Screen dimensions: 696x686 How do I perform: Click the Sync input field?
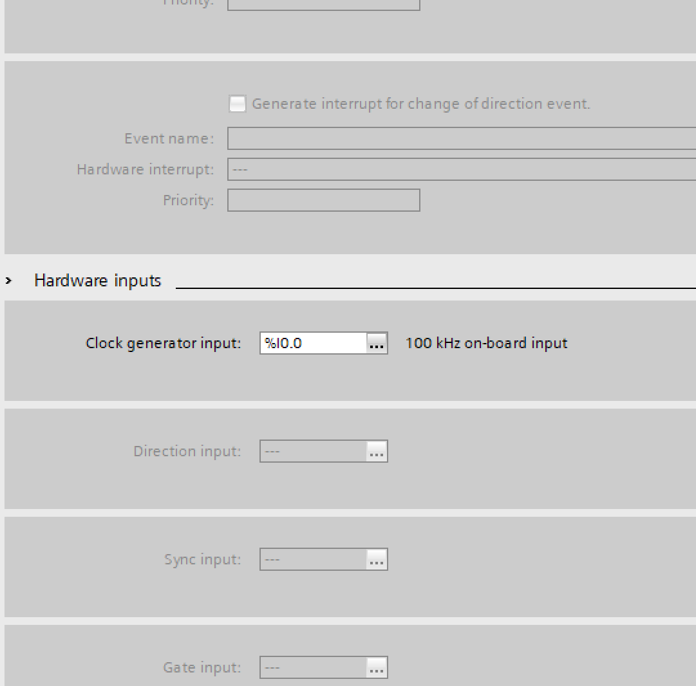point(314,559)
